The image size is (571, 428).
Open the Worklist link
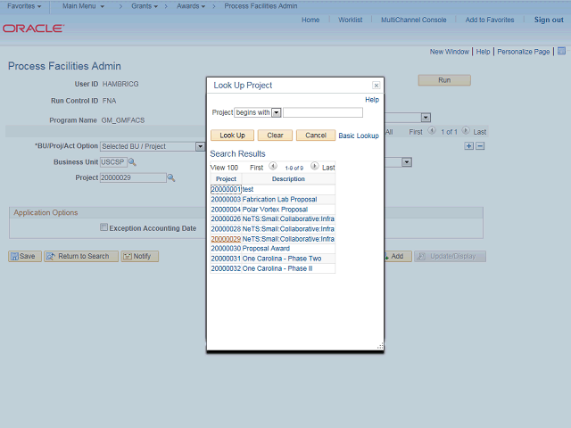[x=351, y=20]
